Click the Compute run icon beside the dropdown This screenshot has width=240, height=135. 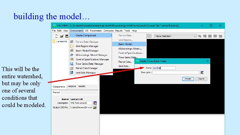click(x=199, y=36)
